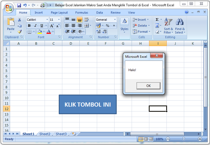Increase font size with Grow Font
Image resolution: width=210 pixels, height=145 pixels.
pyautogui.click(x=52, y=26)
